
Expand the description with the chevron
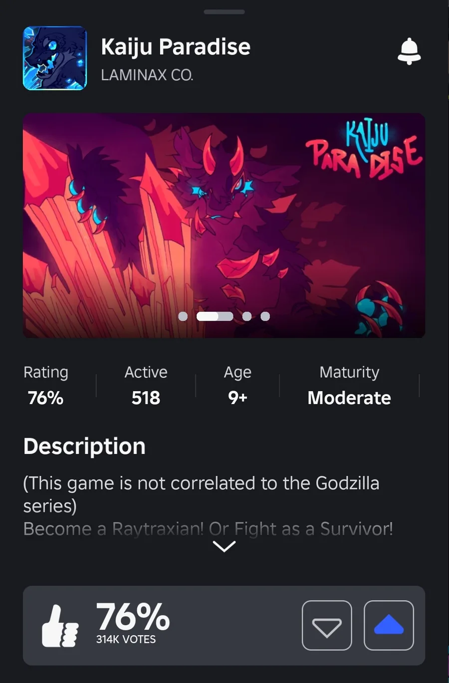pos(224,547)
